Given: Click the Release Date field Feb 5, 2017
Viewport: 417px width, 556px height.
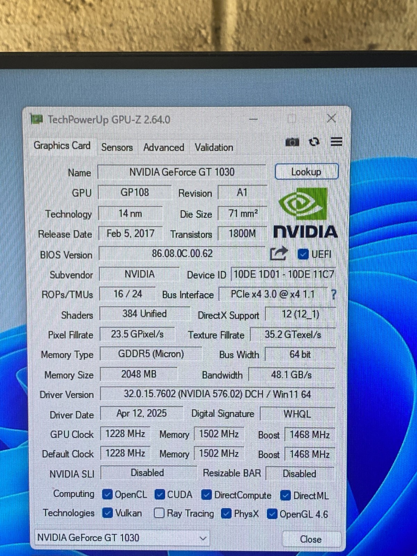Looking at the screenshot, I should (131, 234).
